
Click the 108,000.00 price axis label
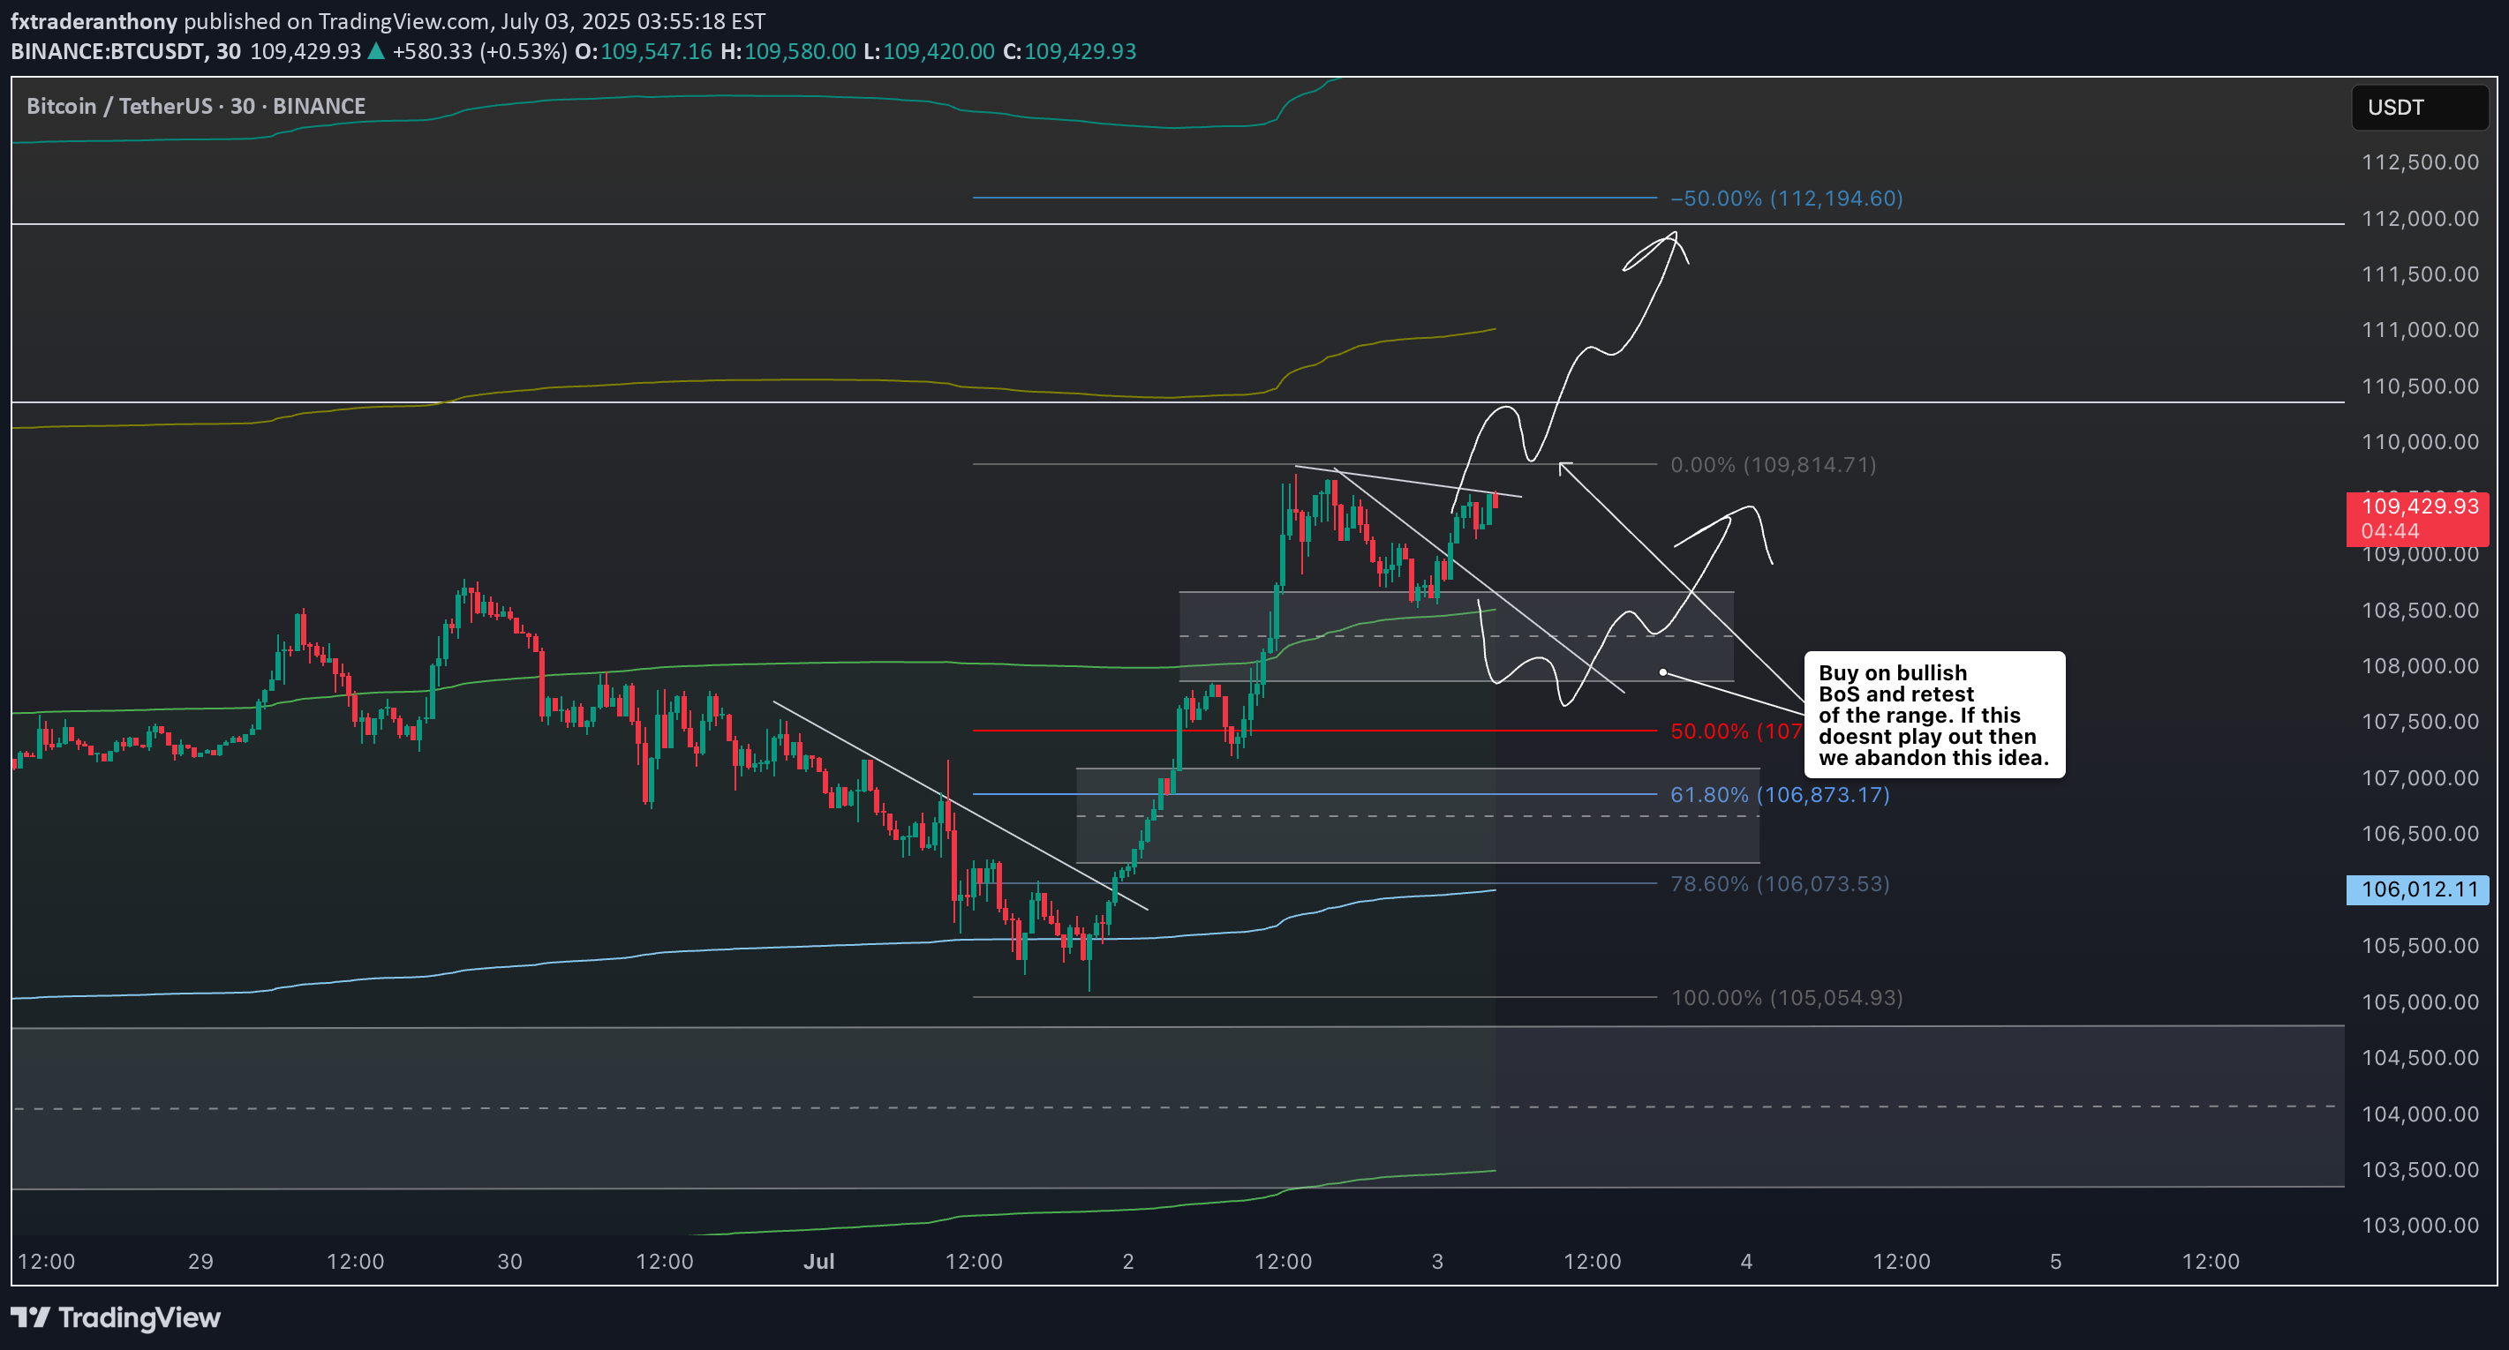pyautogui.click(x=2419, y=666)
